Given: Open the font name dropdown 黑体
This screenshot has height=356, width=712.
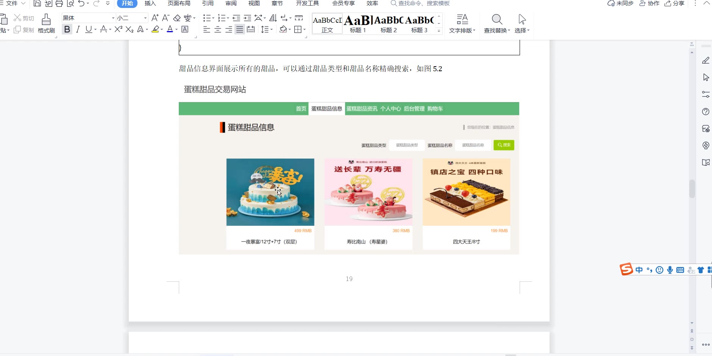Looking at the screenshot, I should click(113, 18).
